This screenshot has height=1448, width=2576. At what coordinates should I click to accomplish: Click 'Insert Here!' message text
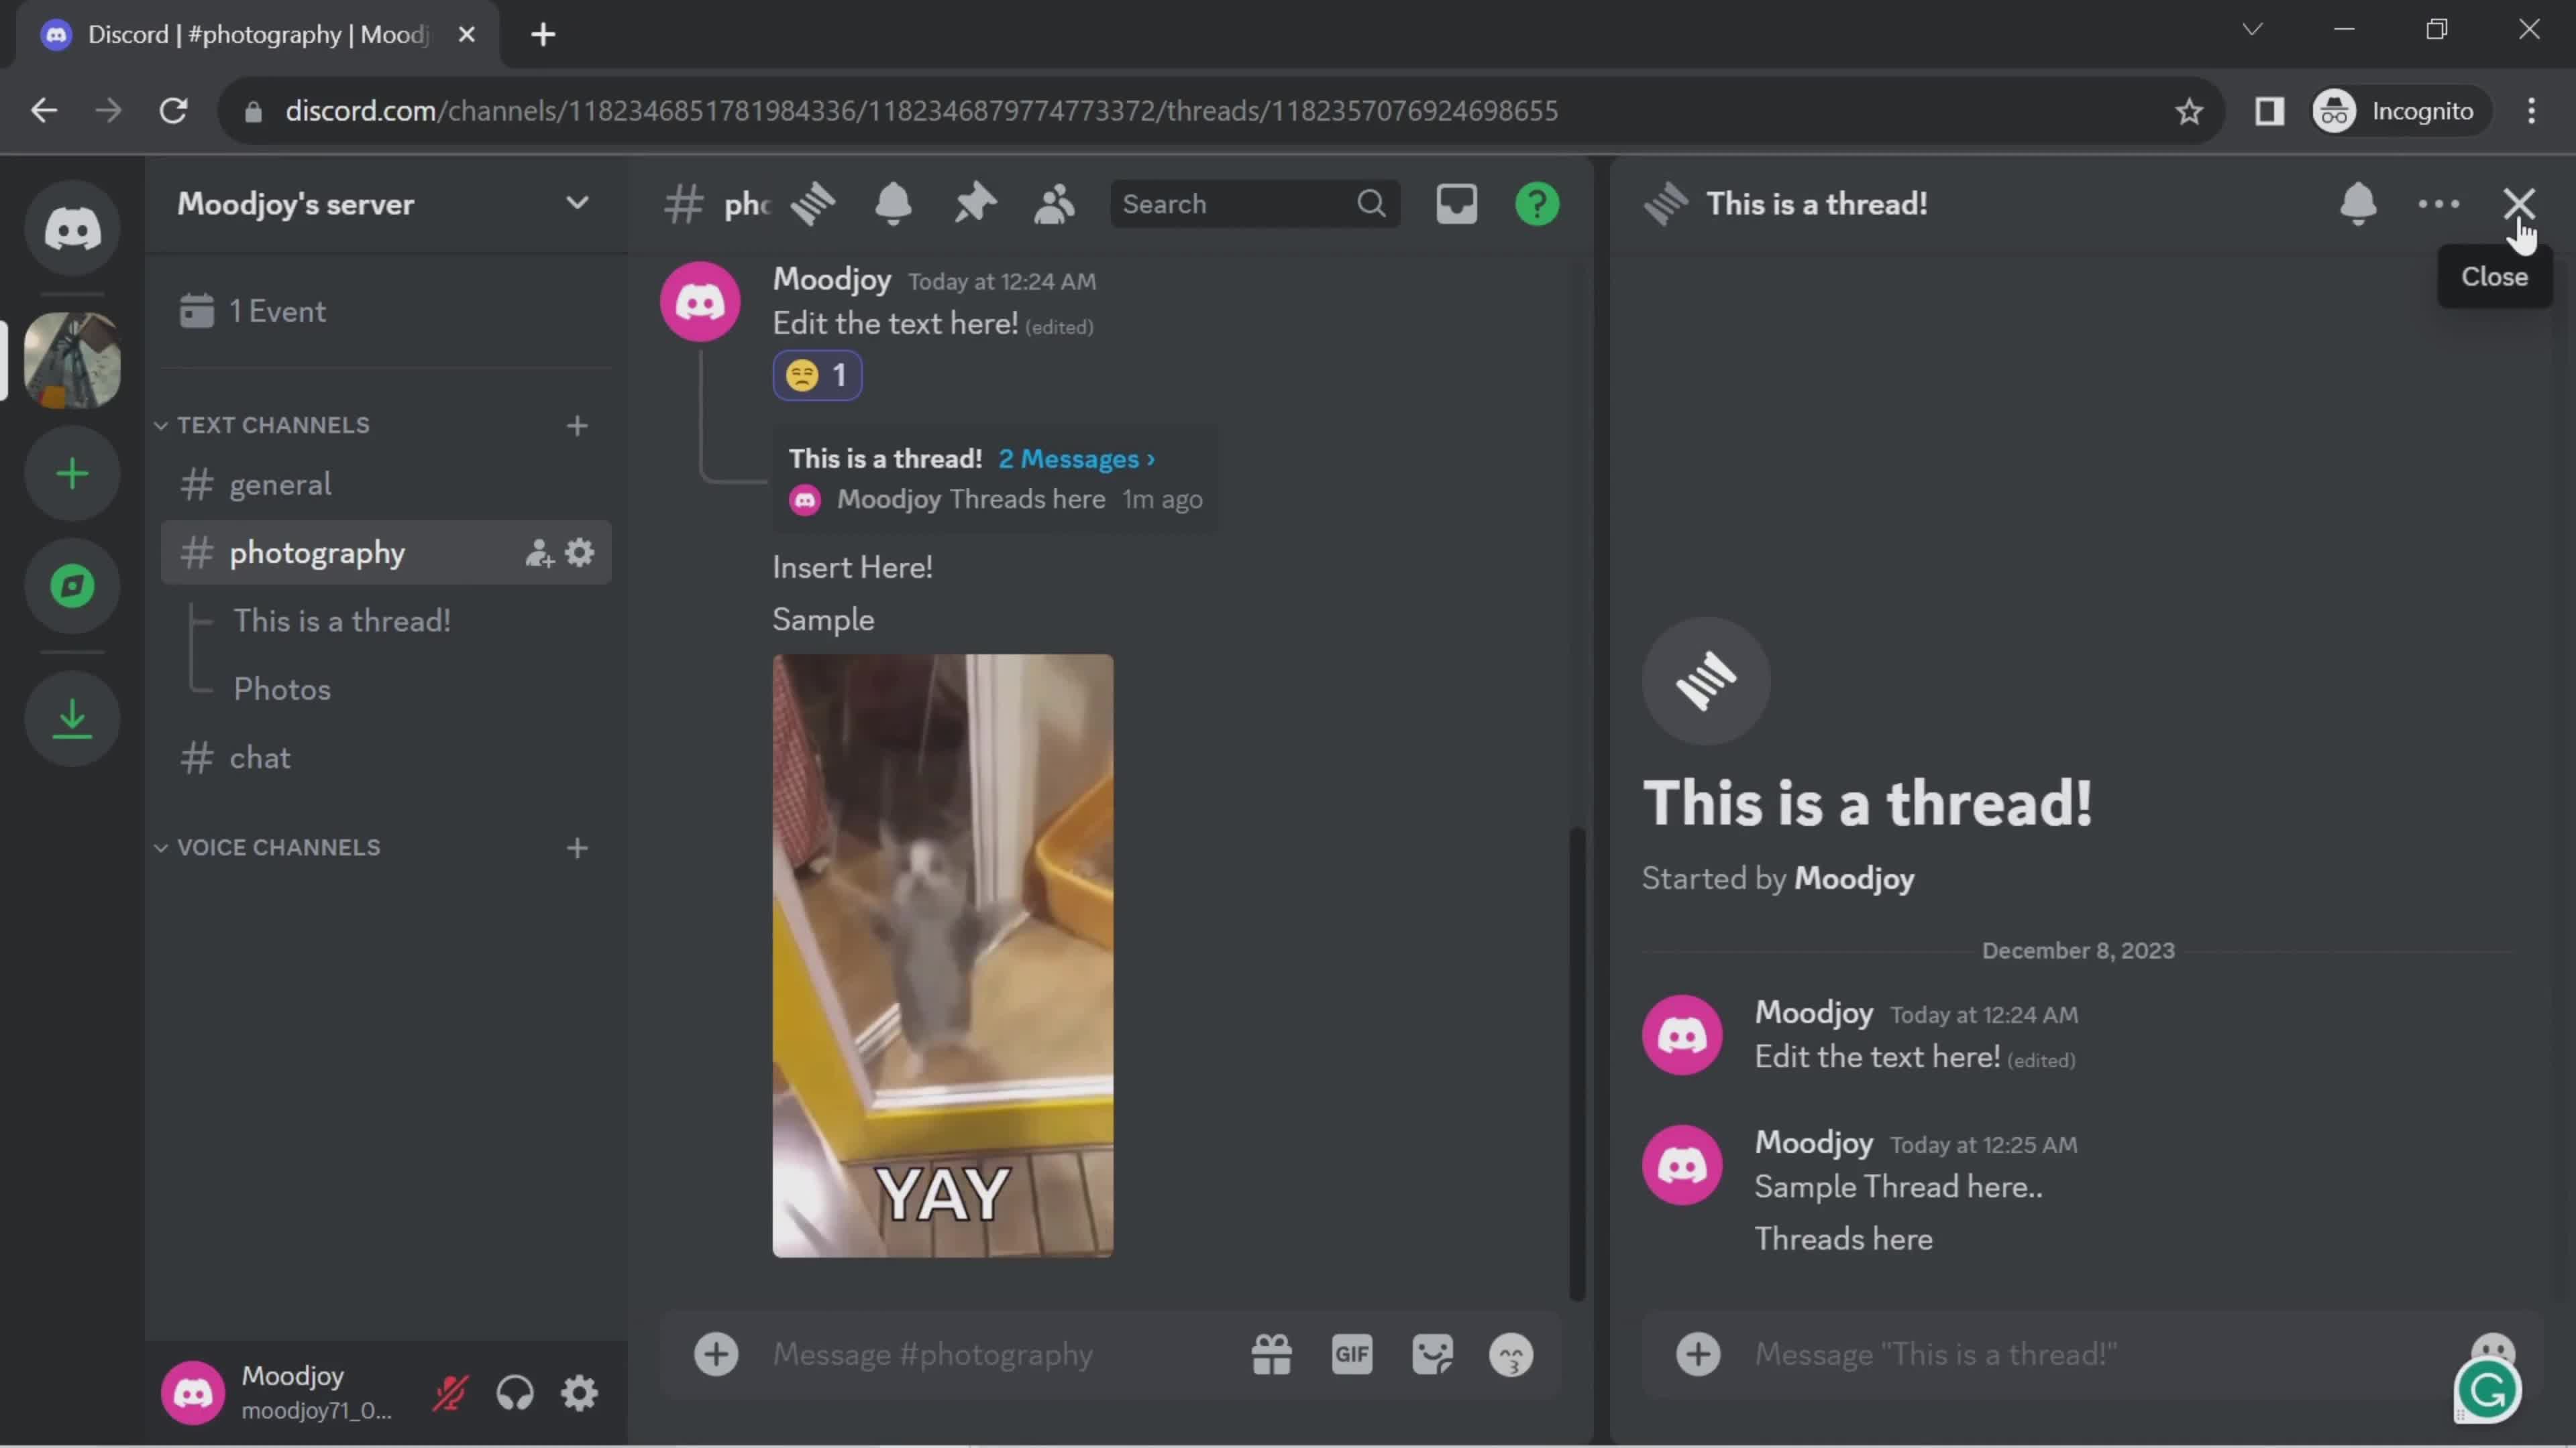point(853,568)
